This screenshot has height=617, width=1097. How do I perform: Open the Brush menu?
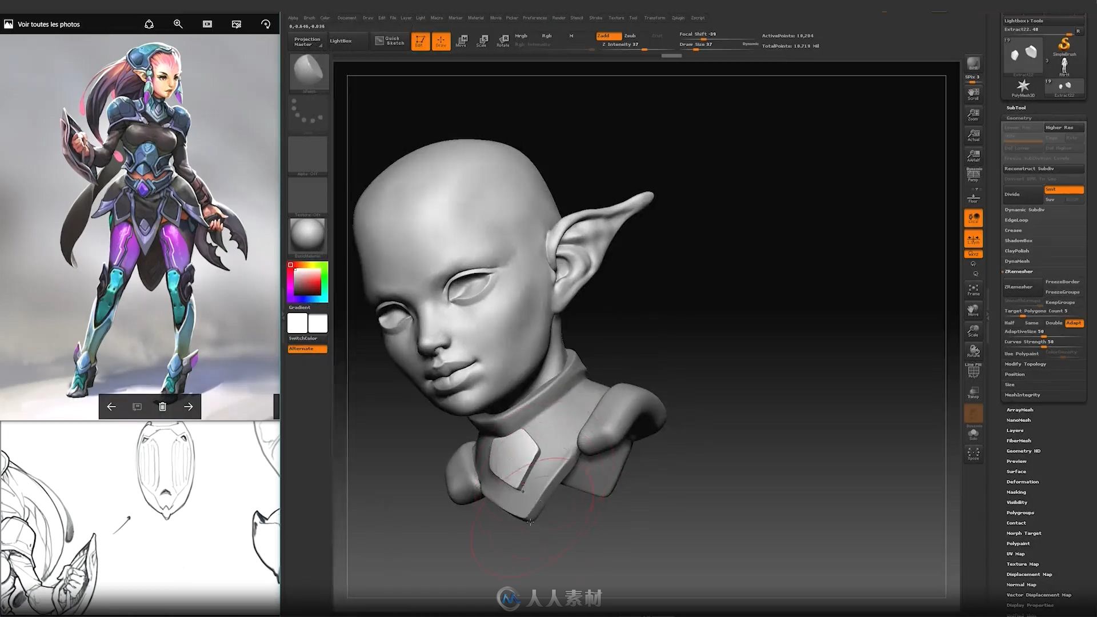tap(309, 18)
